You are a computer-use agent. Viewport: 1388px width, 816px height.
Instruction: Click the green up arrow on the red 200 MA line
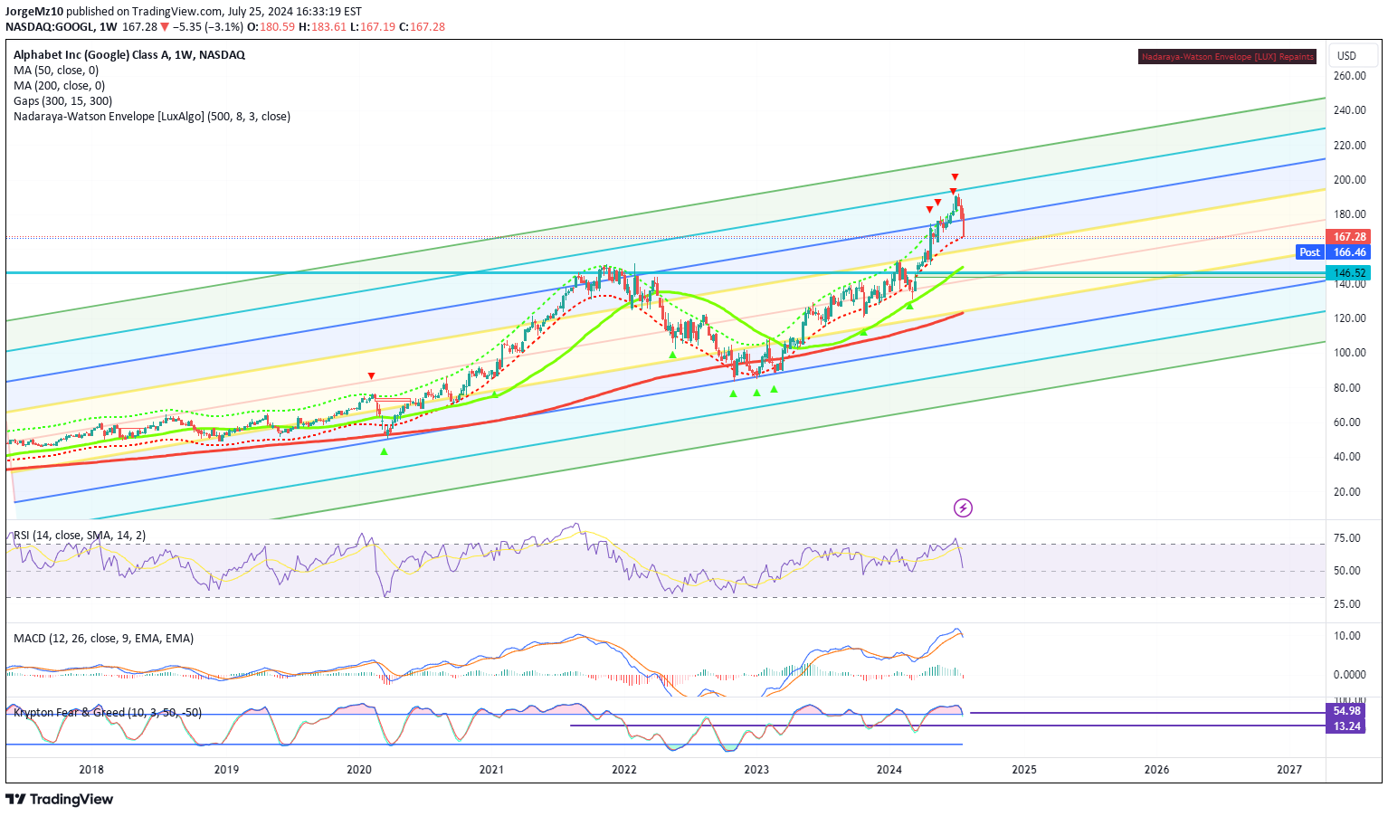[863, 332]
